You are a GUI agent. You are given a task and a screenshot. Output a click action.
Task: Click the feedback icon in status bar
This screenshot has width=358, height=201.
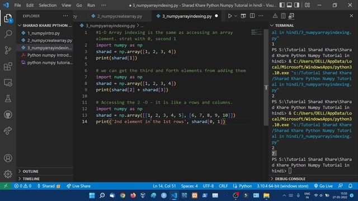(x=341, y=186)
